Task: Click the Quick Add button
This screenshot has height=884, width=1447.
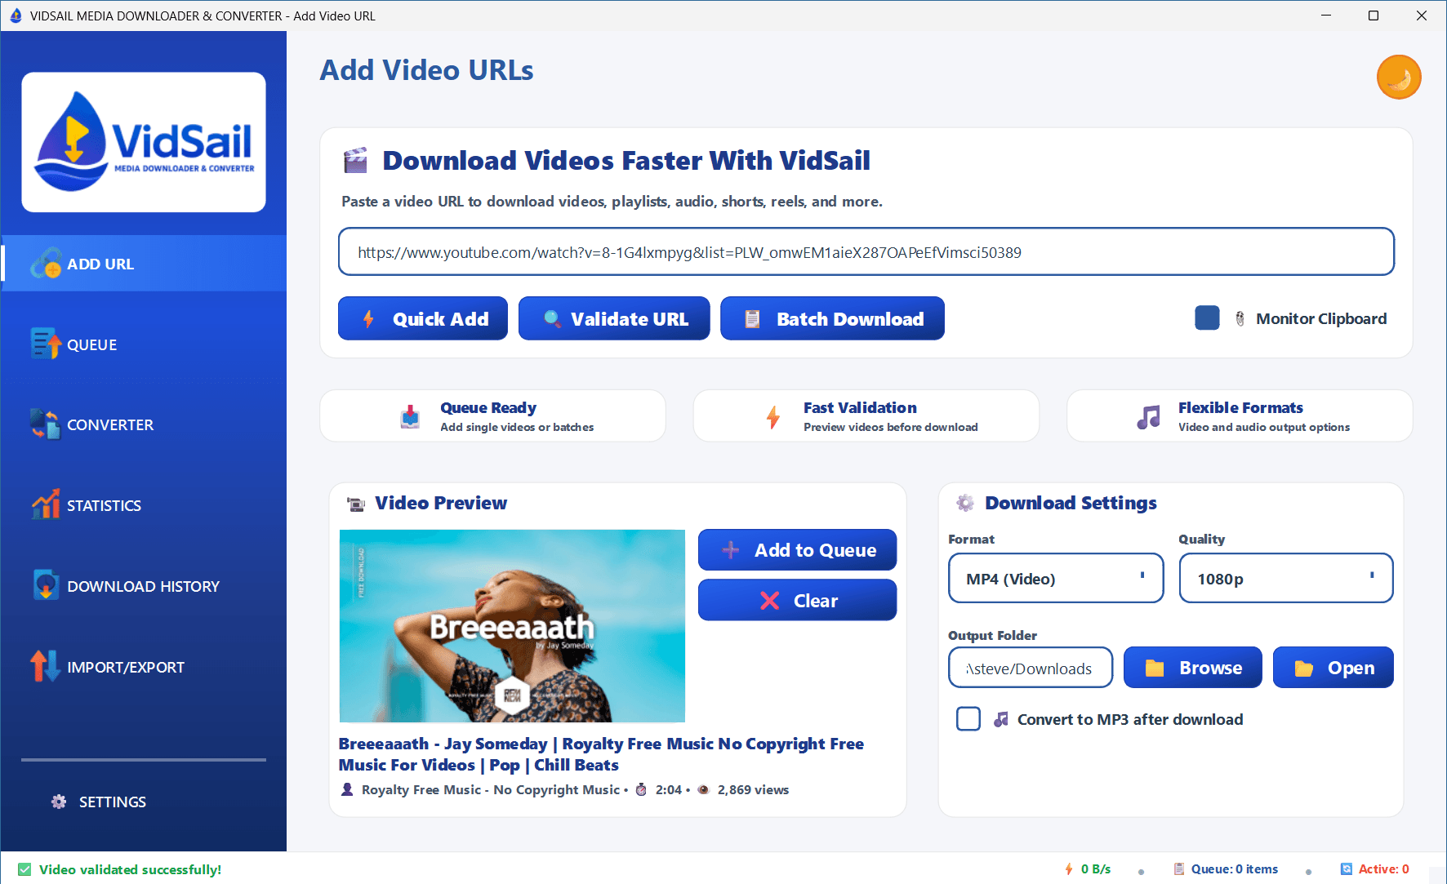Action: pyautogui.click(x=423, y=318)
